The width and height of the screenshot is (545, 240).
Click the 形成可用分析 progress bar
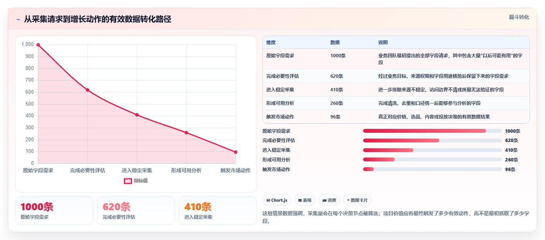432,159
